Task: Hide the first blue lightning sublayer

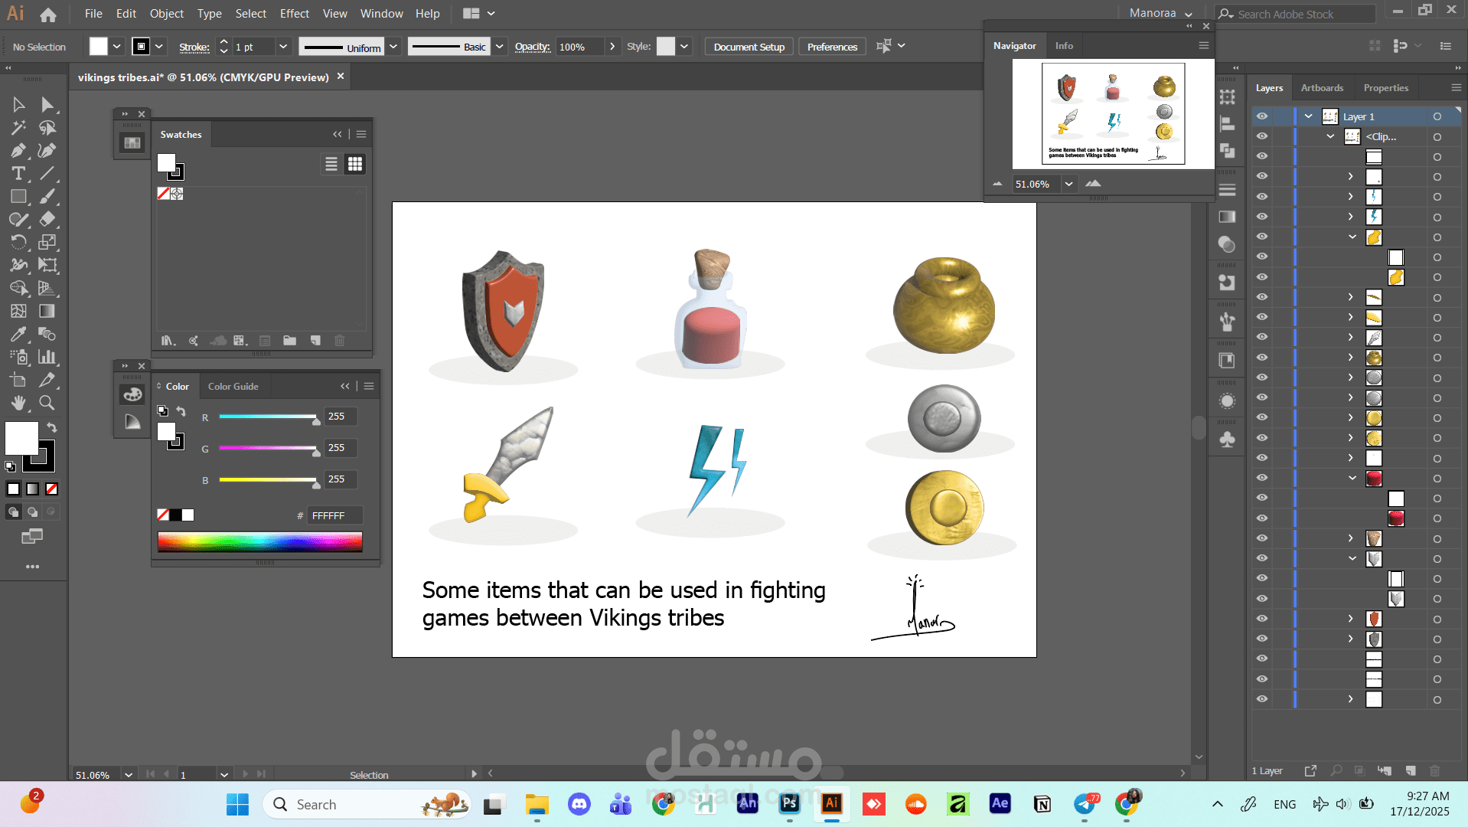Action: tap(1262, 197)
